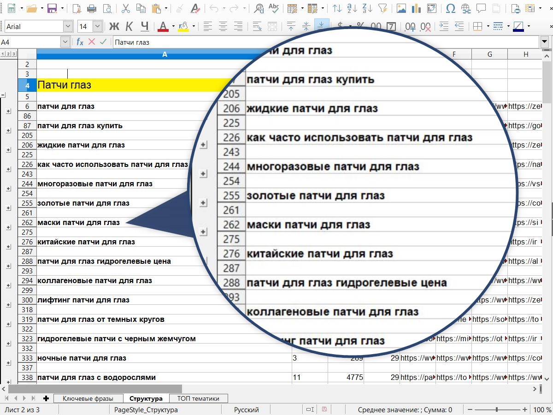Select column A header

pyautogui.click(x=165, y=54)
